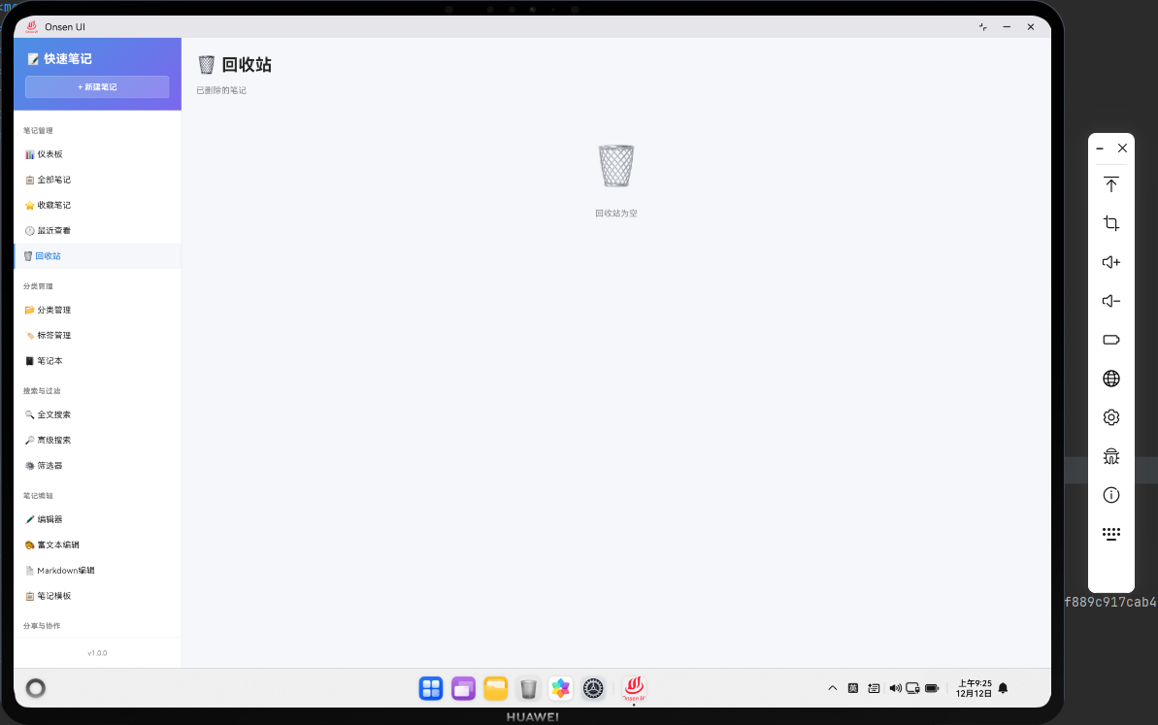This screenshot has height=725, width=1158.
Task: Open the trash can dock icon
Action: pos(529,688)
